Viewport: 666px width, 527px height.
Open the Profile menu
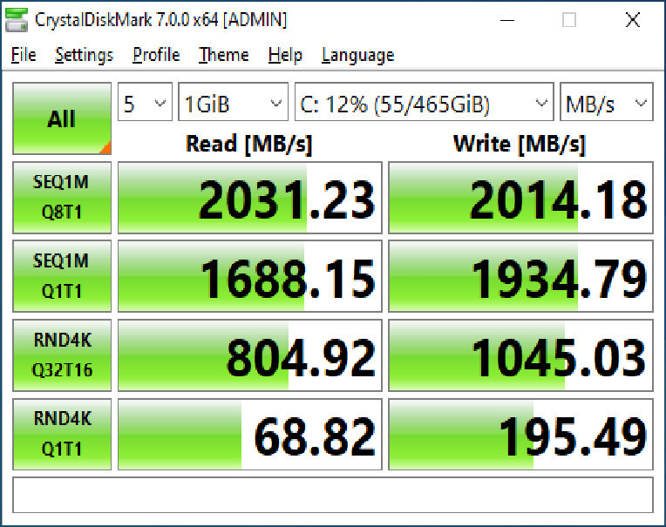[156, 55]
